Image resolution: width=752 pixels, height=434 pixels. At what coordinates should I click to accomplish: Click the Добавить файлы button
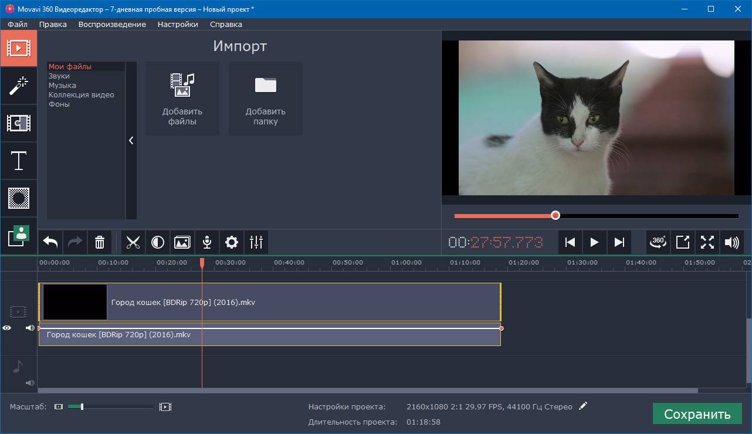click(x=182, y=99)
